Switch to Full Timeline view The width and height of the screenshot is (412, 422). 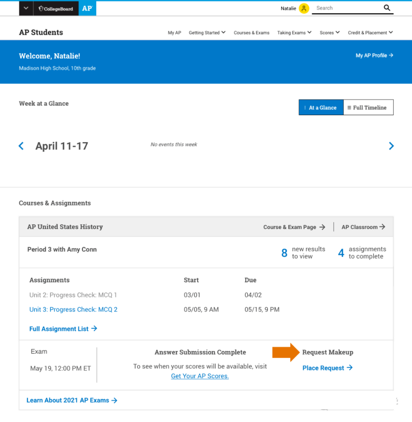pyautogui.click(x=368, y=107)
